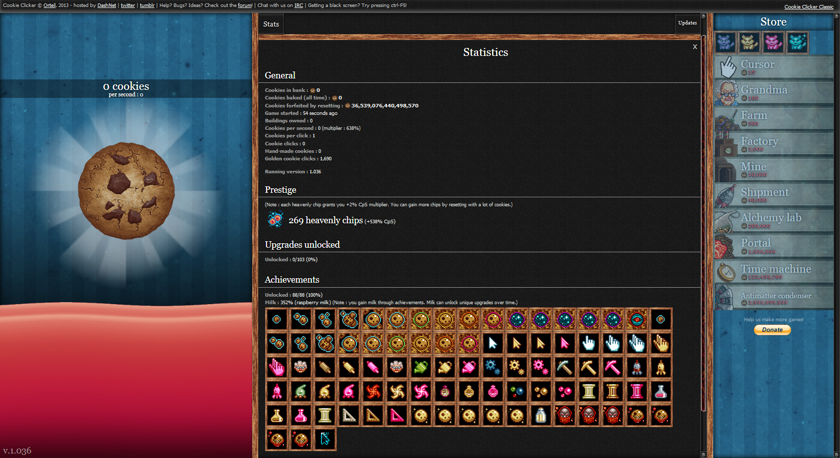The width and height of the screenshot is (840, 458).
Task: Select the pink watering can achievement
Action: (469, 367)
